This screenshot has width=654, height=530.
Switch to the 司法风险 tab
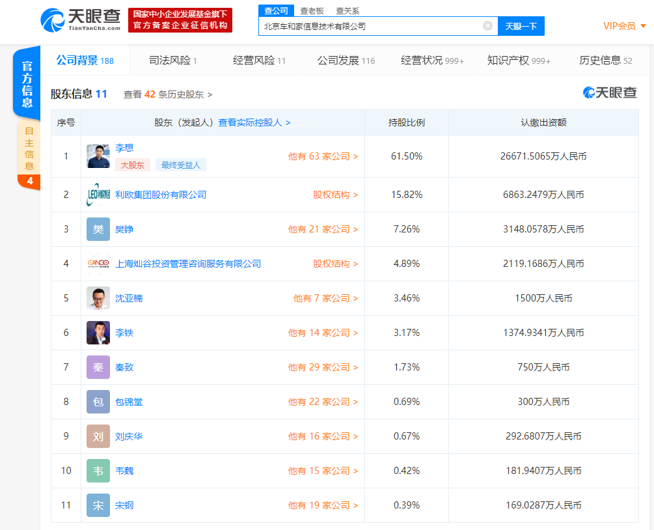pos(172,61)
